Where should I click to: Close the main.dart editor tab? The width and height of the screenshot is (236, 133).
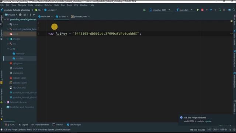click(x=52, y=16)
